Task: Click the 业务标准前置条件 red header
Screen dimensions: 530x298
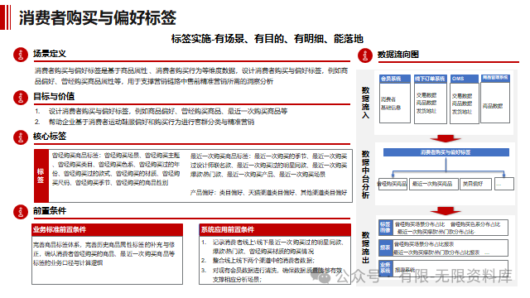Action: coord(107,230)
